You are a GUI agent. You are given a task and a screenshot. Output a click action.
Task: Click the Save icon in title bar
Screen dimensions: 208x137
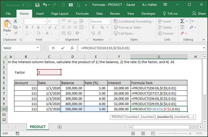tap(37, 5)
